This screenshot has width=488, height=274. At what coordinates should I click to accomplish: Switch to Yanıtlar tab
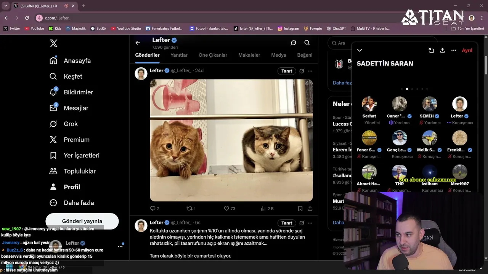(x=179, y=55)
